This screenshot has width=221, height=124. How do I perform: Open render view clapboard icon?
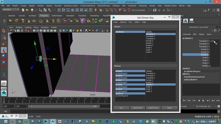[155, 10]
